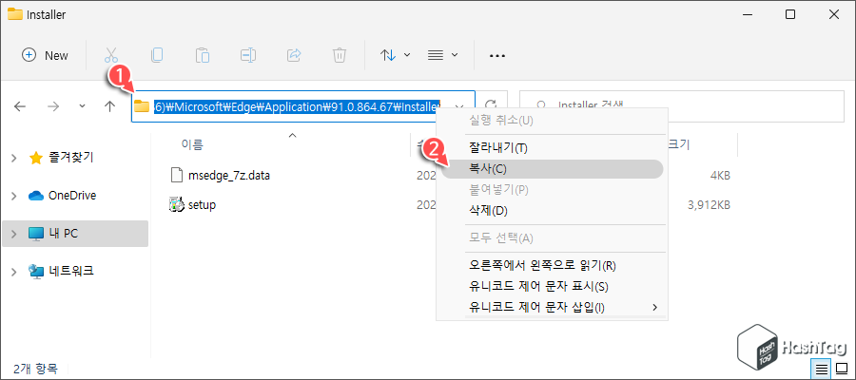Image resolution: width=856 pixels, height=380 pixels.
Task: Click the Copy toolbar icon
Action: click(157, 55)
